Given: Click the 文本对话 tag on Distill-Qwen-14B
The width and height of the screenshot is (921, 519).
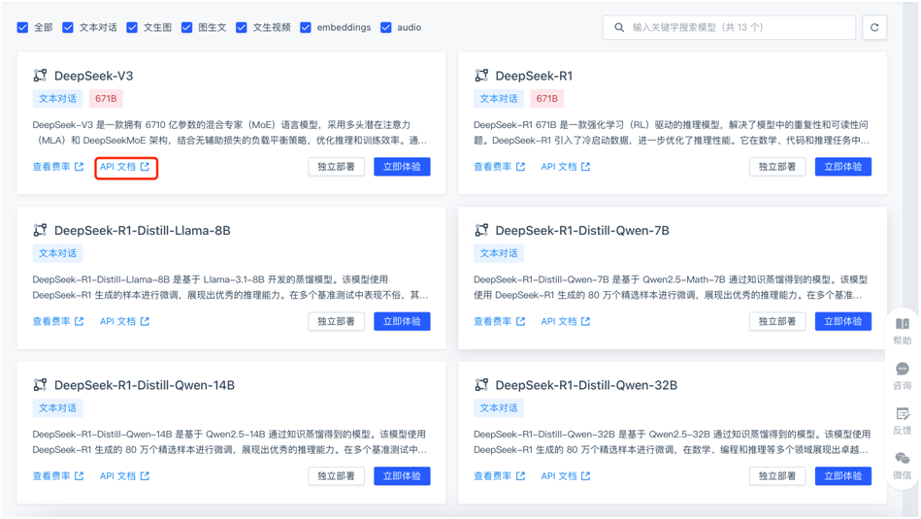Looking at the screenshot, I should point(57,408).
